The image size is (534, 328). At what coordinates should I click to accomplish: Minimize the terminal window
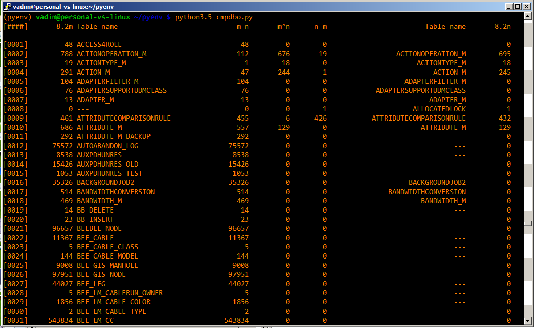point(508,6)
